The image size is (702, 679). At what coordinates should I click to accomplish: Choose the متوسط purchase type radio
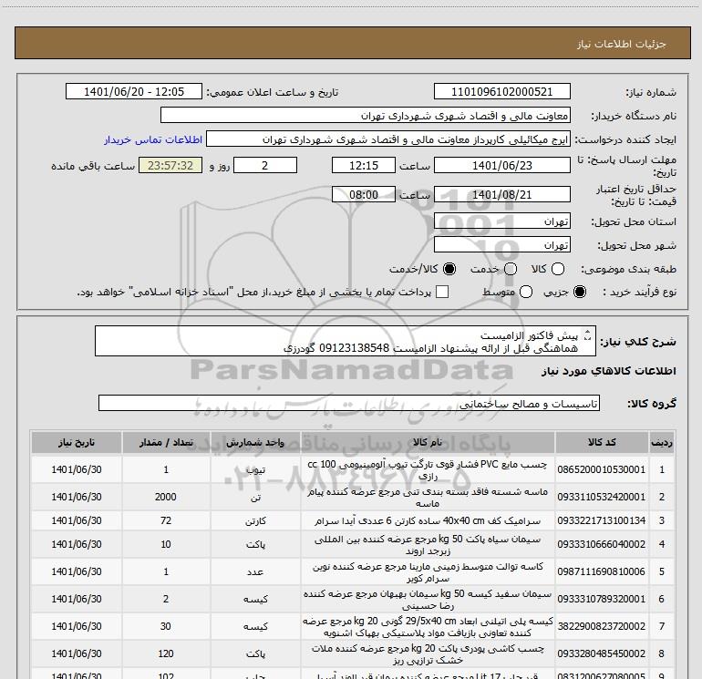coord(526,293)
